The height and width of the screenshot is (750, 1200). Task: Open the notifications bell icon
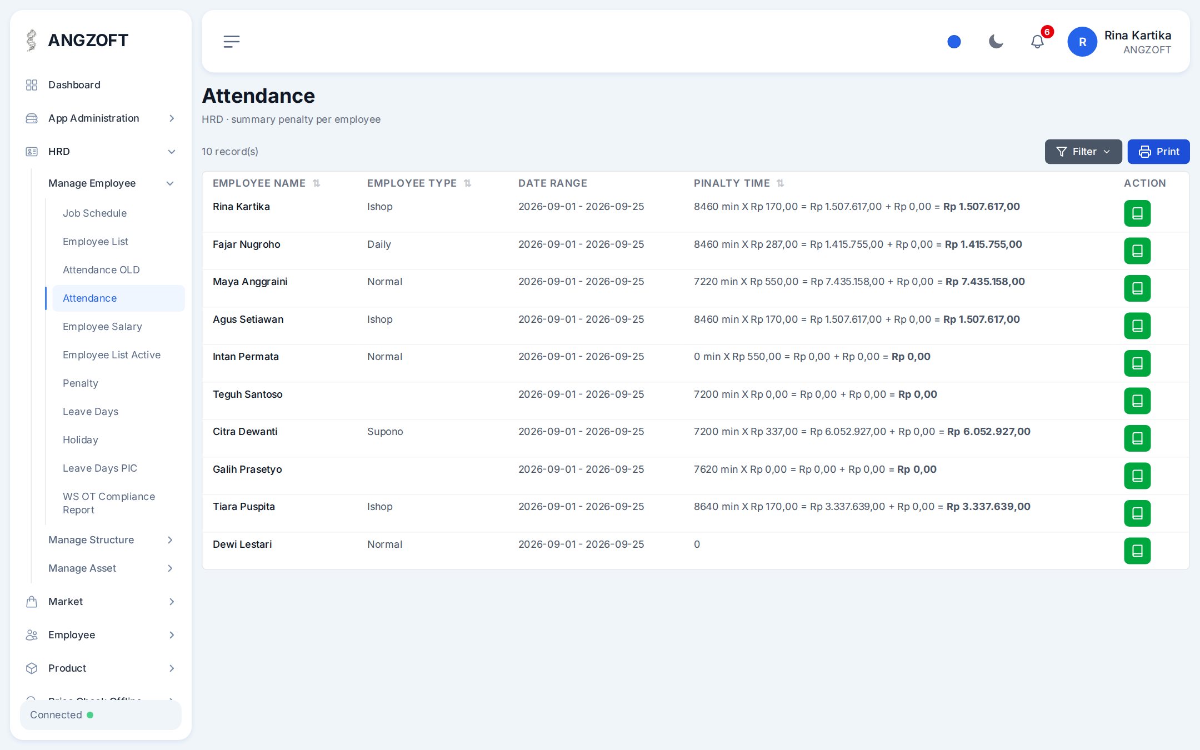(x=1037, y=42)
